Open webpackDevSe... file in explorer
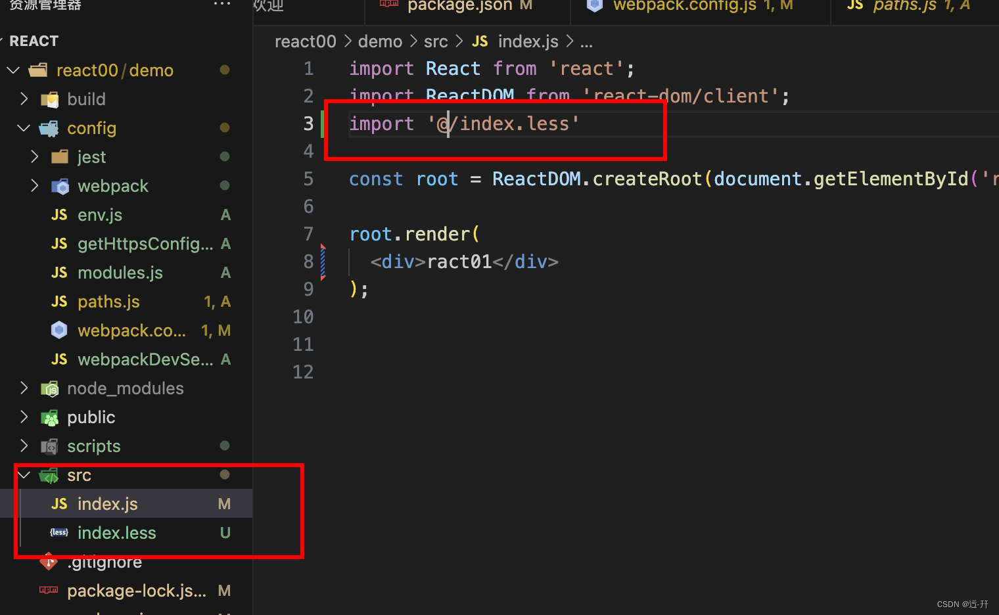999x615 pixels. tap(145, 359)
